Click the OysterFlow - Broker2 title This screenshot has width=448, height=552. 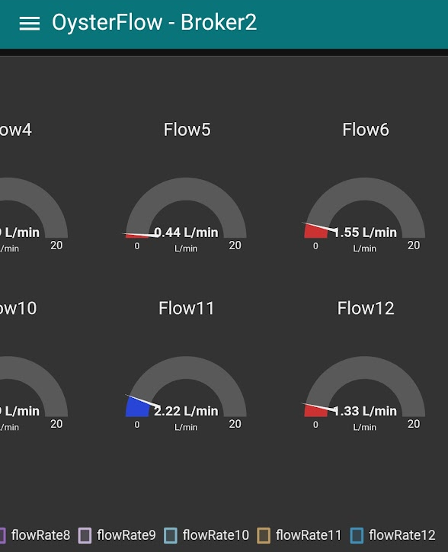click(154, 23)
